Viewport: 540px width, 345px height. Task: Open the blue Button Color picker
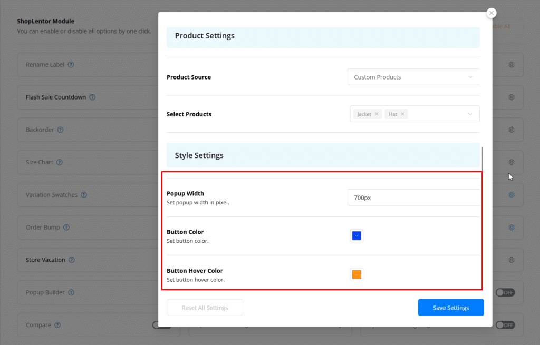pos(356,236)
